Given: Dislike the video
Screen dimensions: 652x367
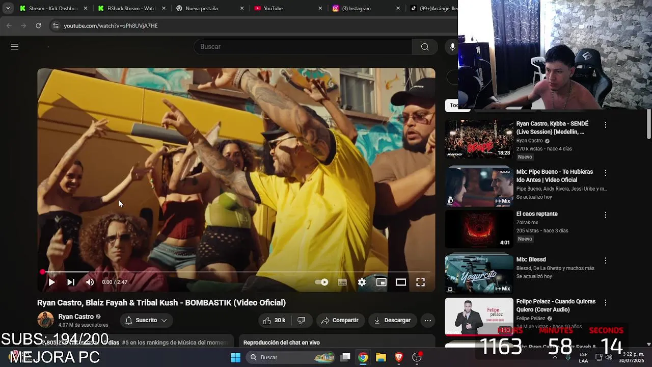Looking at the screenshot, I should [302, 320].
